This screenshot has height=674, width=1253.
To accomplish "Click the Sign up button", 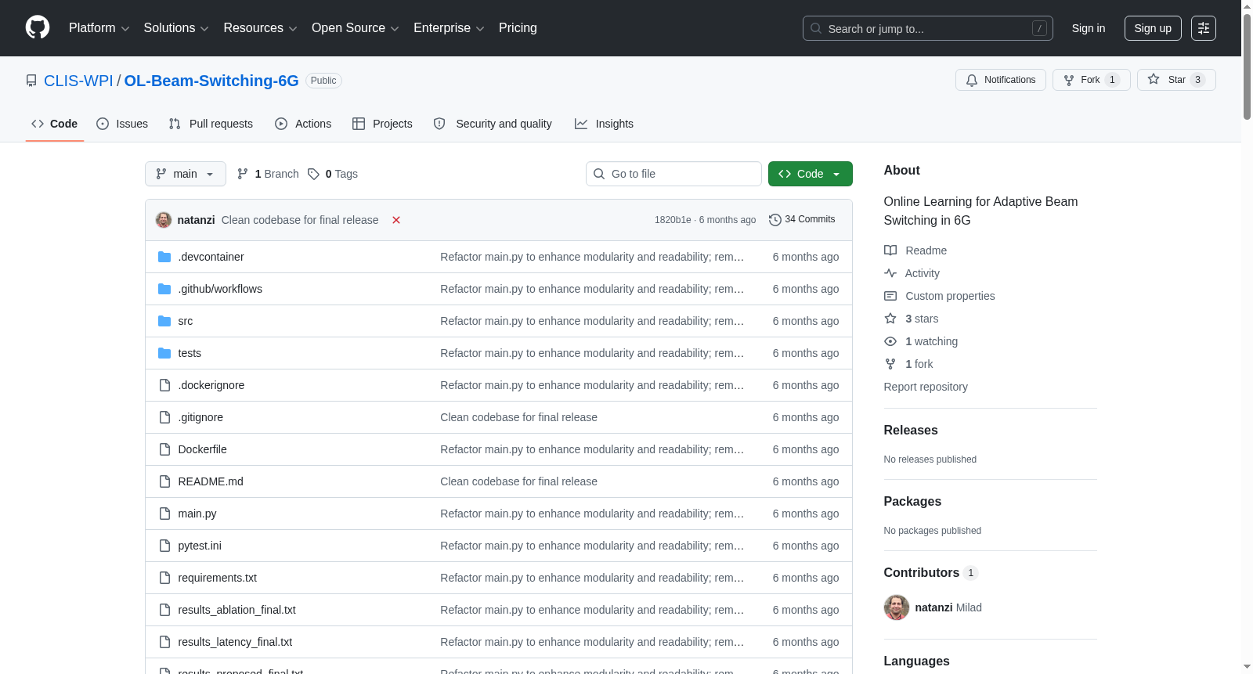I will click(1153, 28).
